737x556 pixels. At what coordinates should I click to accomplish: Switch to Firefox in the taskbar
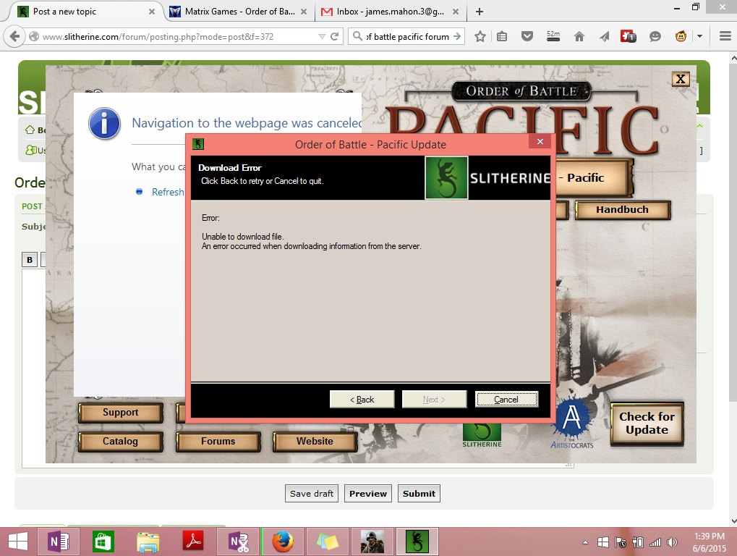283,542
